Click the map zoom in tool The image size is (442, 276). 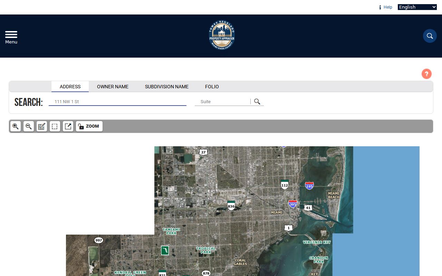point(16,126)
